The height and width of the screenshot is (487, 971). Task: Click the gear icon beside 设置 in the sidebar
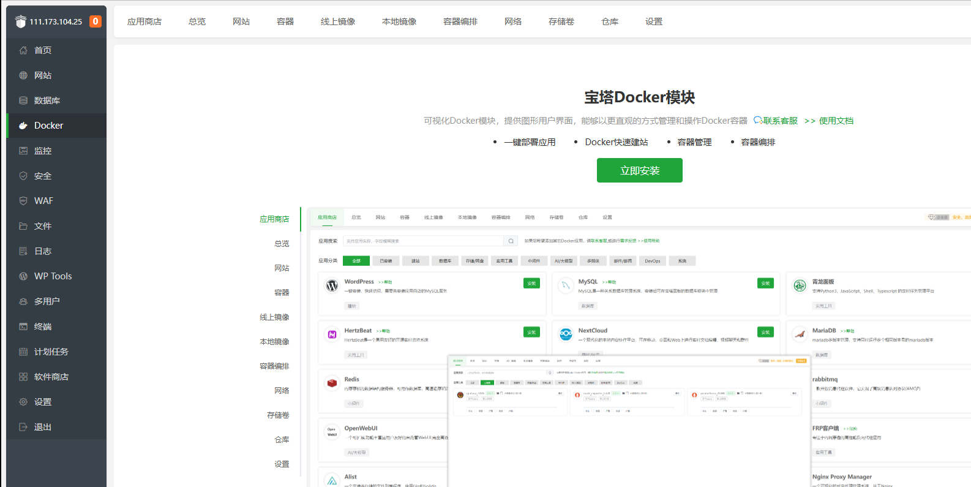[x=23, y=402]
